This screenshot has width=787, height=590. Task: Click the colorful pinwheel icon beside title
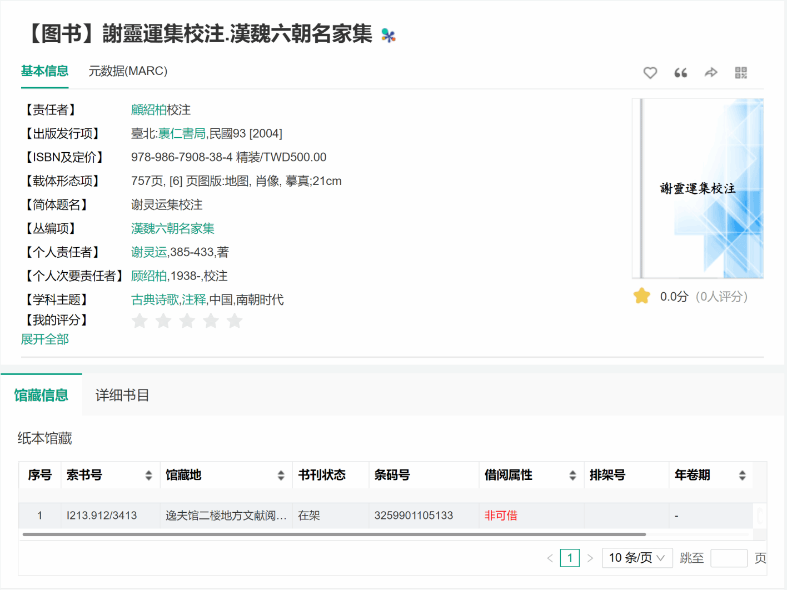[388, 36]
